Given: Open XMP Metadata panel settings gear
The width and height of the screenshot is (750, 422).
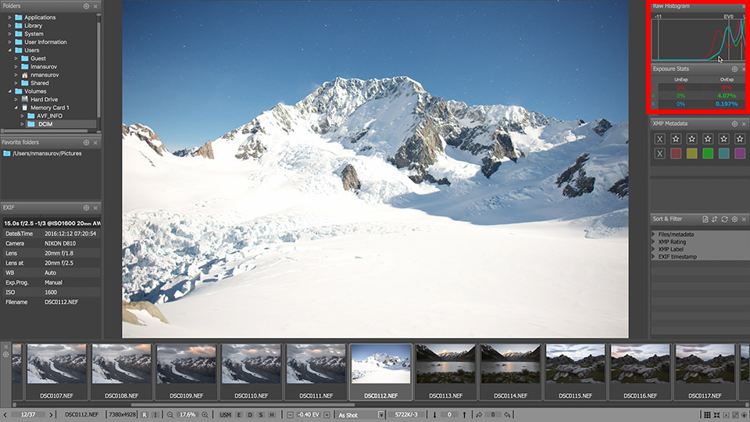Looking at the screenshot, I should tap(734, 123).
